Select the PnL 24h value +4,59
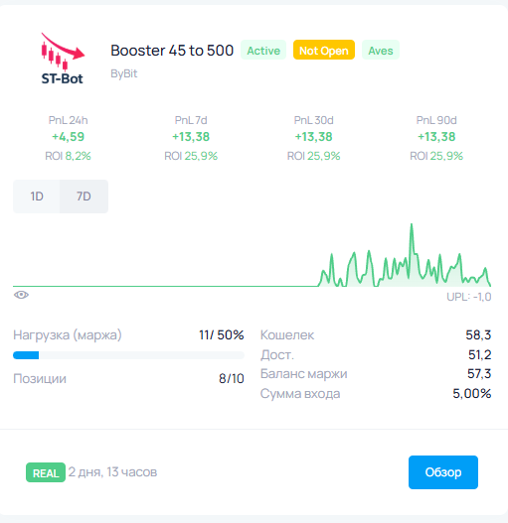508x523 pixels. 69,137
